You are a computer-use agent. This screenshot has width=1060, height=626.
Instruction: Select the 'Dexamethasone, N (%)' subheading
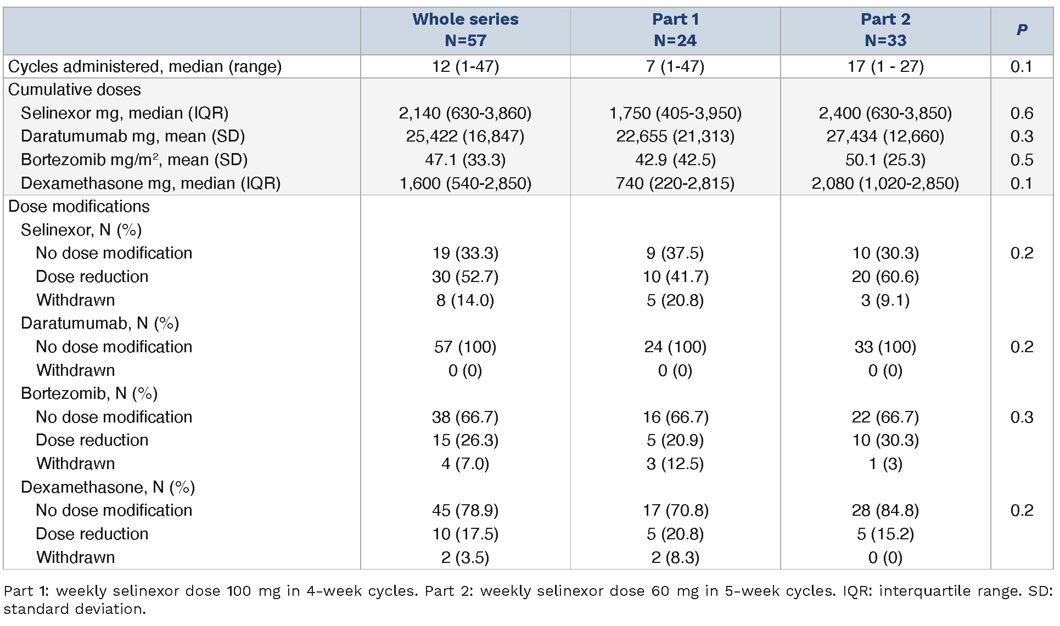tap(108, 487)
